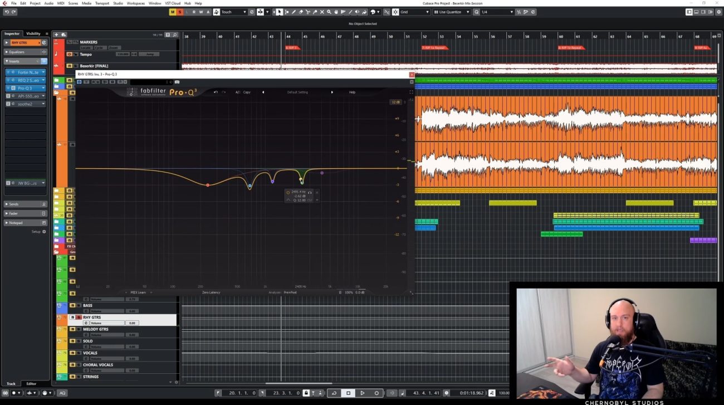Toggle global Write automation W button
Image resolution: width=724 pixels, height=405 pixels.
[201, 12]
